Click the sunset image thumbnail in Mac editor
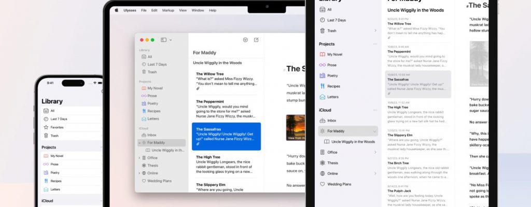Viewport: 531px width, 207px height. click(x=296, y=127)
